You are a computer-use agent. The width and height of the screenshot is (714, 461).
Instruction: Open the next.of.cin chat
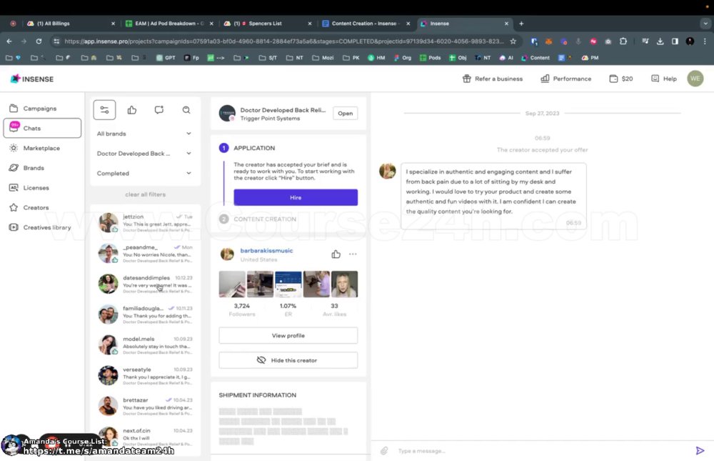146,437
